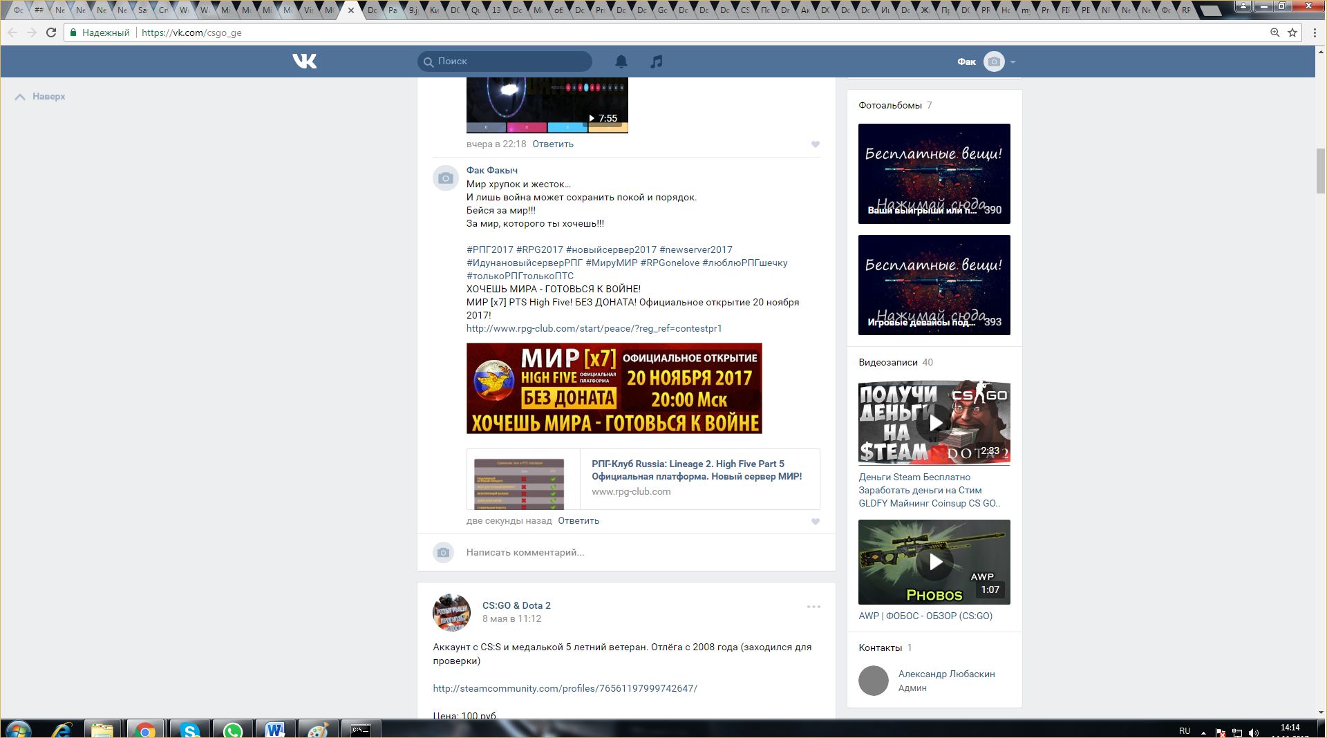Viewport: 1327px width, 738px height.
Task: Follow the #толькоРПГтолькоПТС hashtag
Action: [x=520, y=276]
